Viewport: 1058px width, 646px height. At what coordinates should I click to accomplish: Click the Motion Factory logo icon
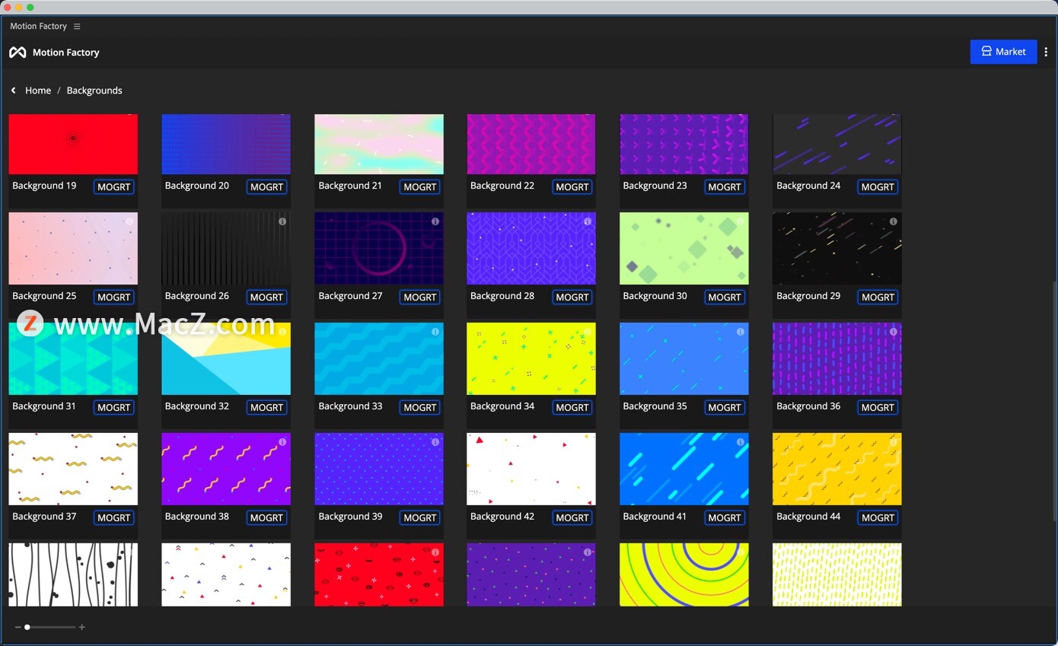(18, 53)
